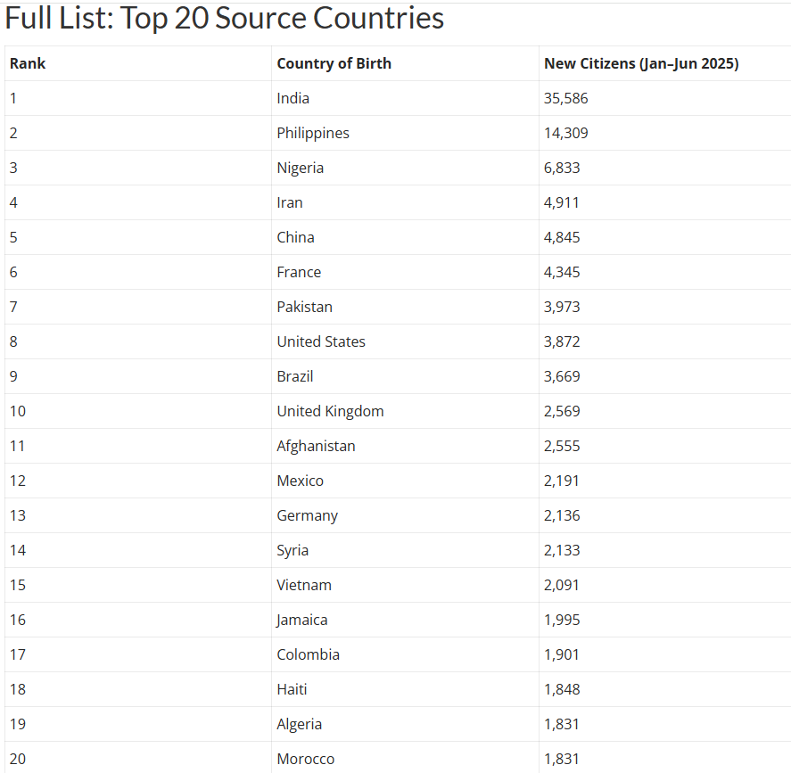Select the Philippines country cell

[x=313, y=133]
